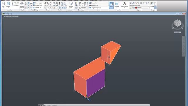
Task: Expand the Groups panel title
Action: pyautogui.click(x=153, y=10)
